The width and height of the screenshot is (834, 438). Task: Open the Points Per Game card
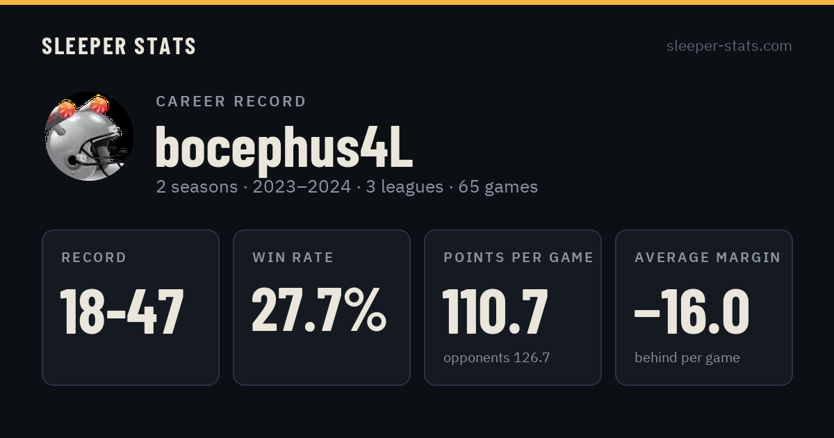513,307
